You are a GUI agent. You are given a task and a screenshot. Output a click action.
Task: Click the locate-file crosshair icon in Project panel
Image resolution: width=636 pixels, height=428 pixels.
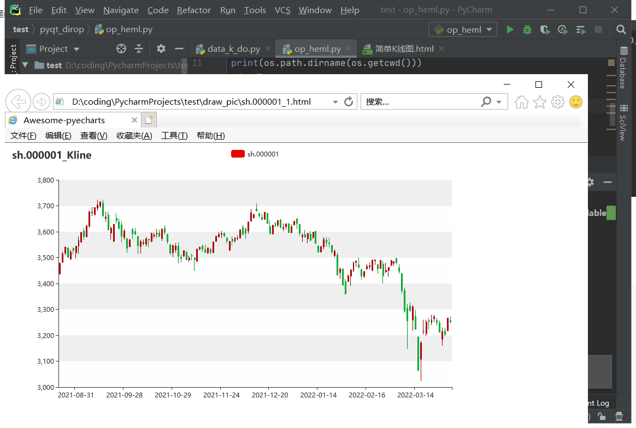click(121, 49)
